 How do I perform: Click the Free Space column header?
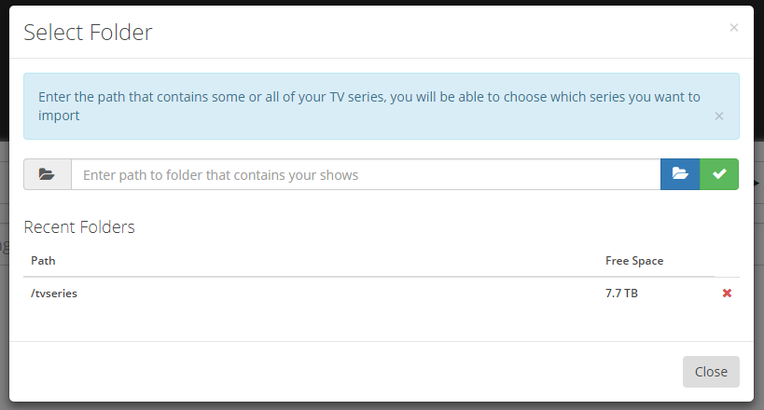click(634, 261)
